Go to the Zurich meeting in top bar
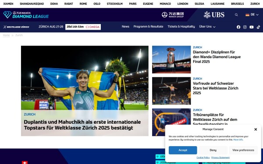This screenshot has width=263, height=164. [255, 3]
